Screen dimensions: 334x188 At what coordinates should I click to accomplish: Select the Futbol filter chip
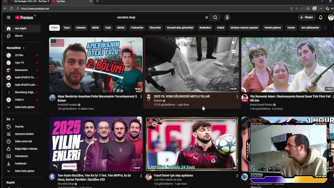tap(220, 28)
